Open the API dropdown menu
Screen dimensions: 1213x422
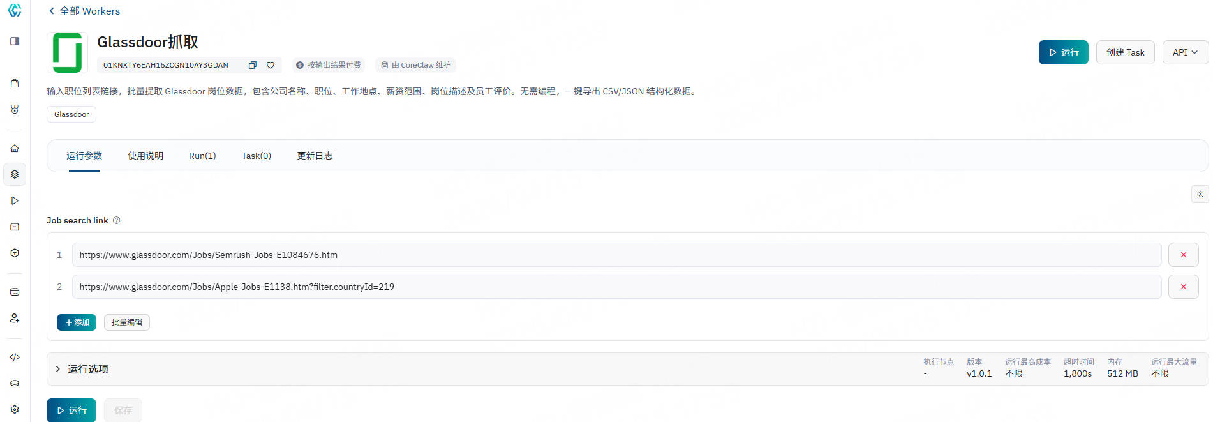(1185, 52)
